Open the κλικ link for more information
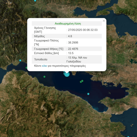Screen dimensions: 137x137 44,66
